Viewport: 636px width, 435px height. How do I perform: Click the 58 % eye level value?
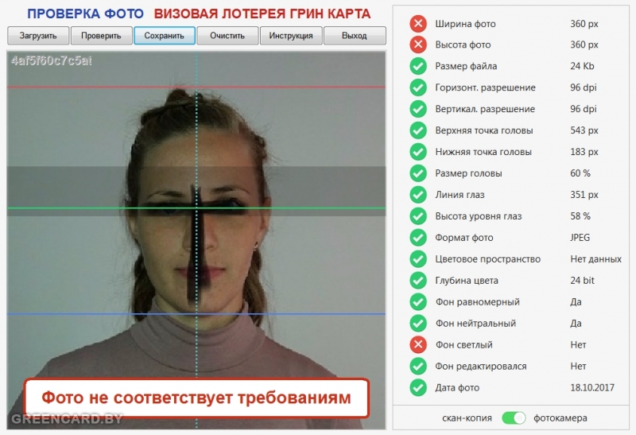pos(580,216)
